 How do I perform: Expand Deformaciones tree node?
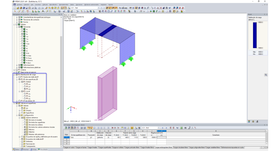coord(17,65)
